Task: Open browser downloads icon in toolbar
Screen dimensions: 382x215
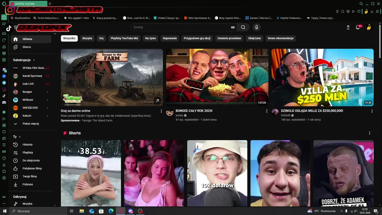Action: click(x=372, y=11)
